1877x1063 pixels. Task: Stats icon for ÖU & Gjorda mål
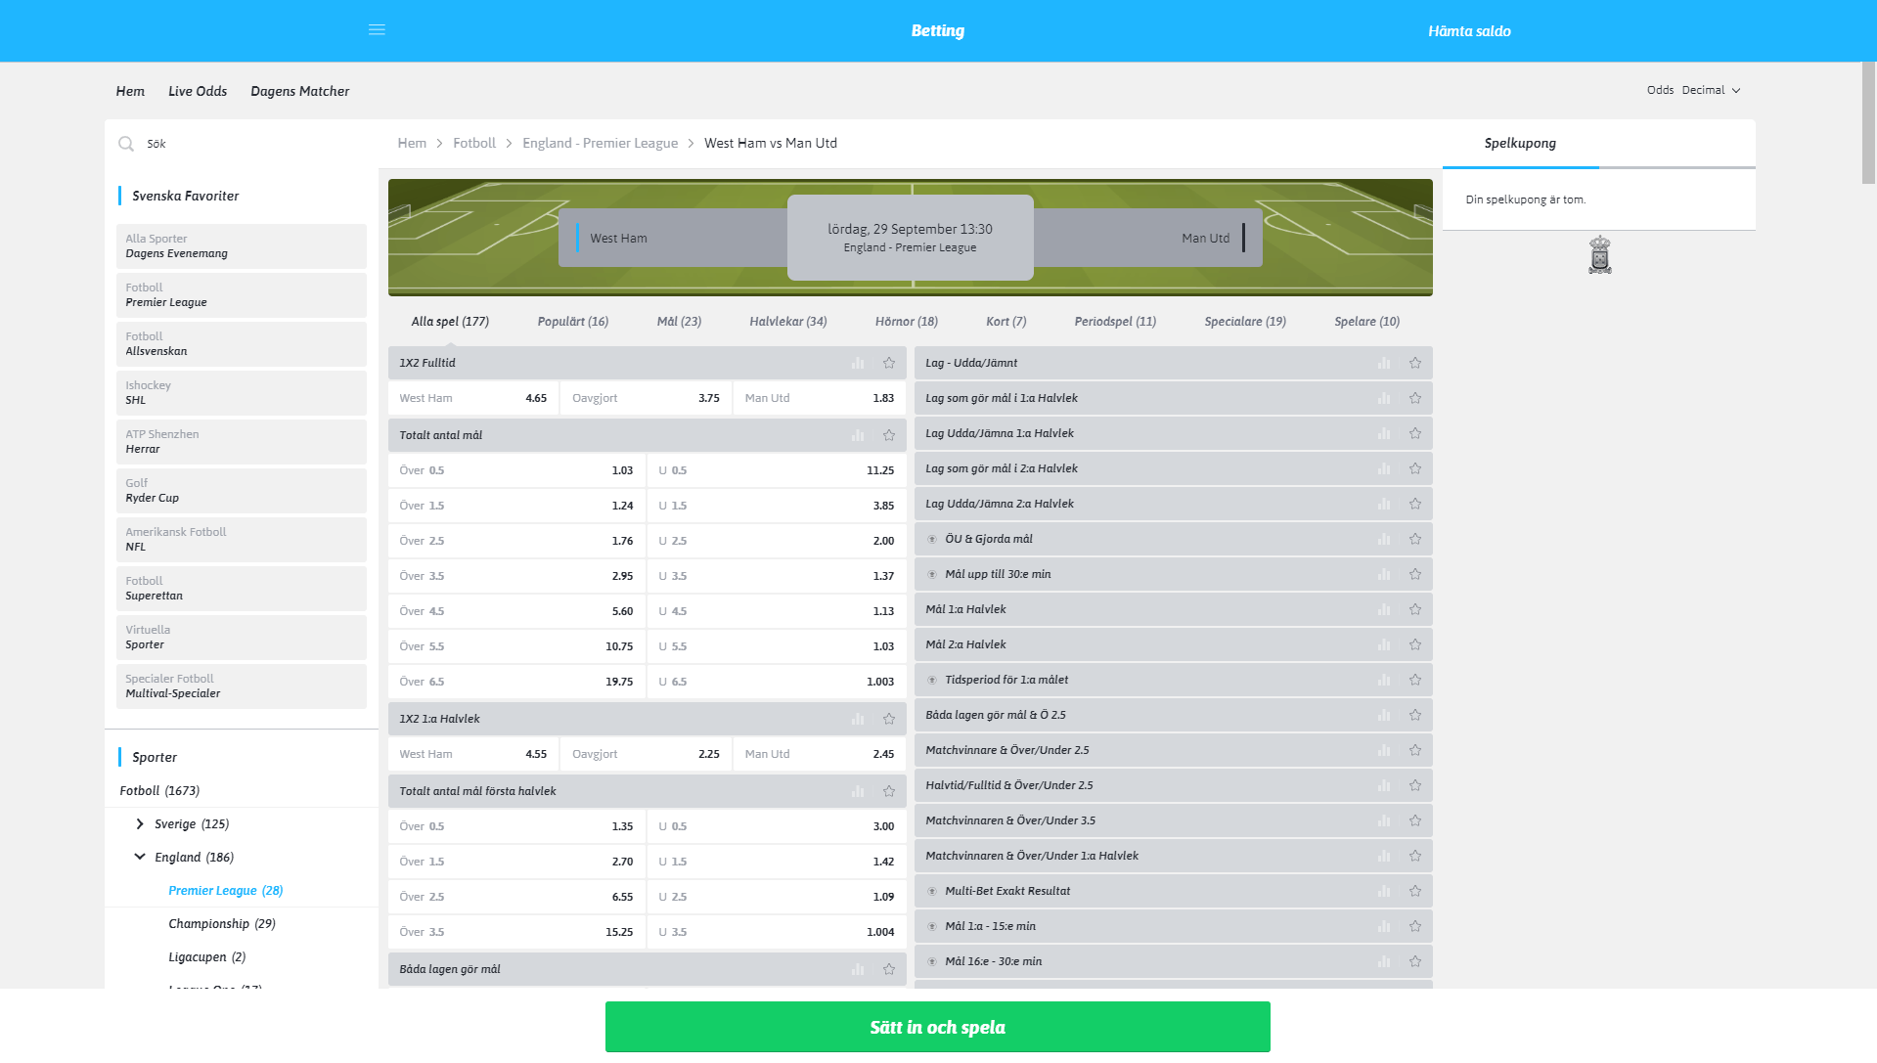coord(1384,539)
